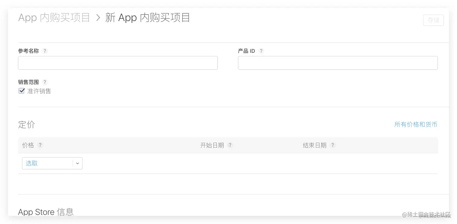Screen dimensions: 457x224
Task: Open help icon next to 产品 ID
Action: [261, 51]
